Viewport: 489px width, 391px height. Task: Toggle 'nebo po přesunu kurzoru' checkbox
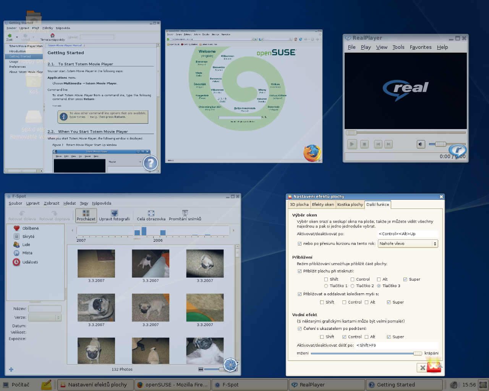click(300, 244)
